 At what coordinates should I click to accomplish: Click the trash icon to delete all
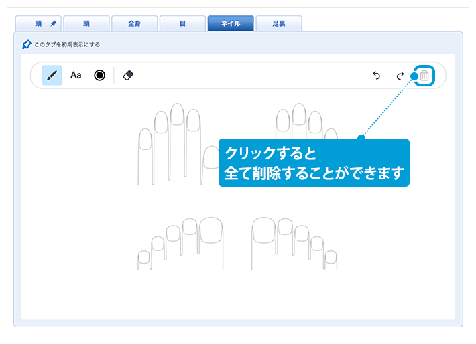424,76
